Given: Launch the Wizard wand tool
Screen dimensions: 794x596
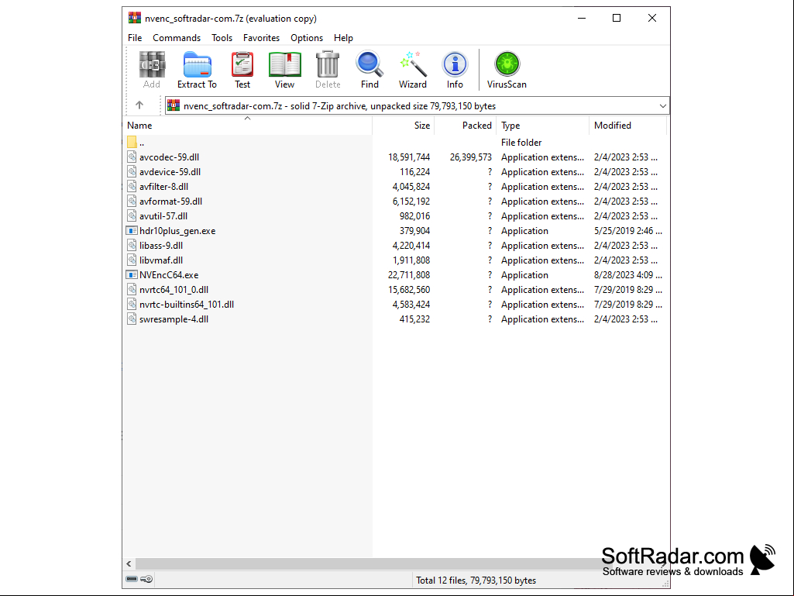Looking at the screenshot, I should click(413, 70).
